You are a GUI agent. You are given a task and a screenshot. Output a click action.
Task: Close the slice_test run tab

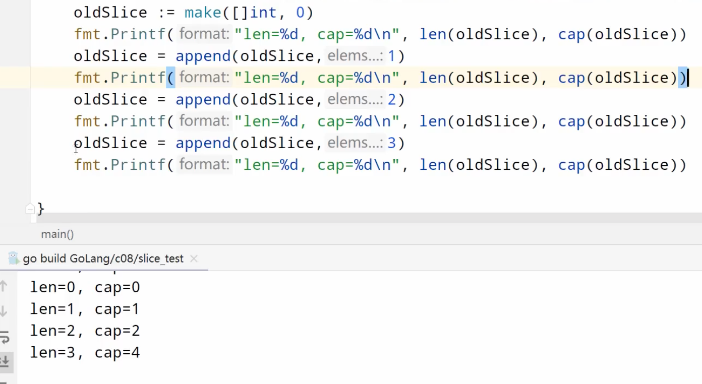(194, 259)
